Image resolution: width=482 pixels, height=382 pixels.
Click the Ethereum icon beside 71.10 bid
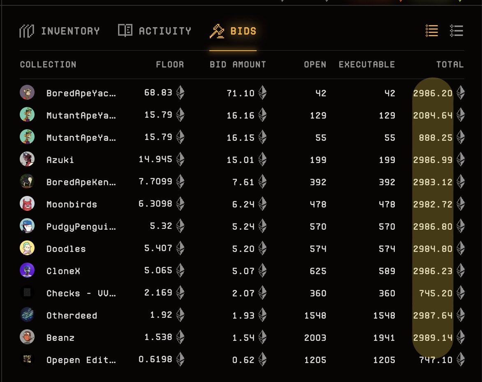tap(262, 92)
